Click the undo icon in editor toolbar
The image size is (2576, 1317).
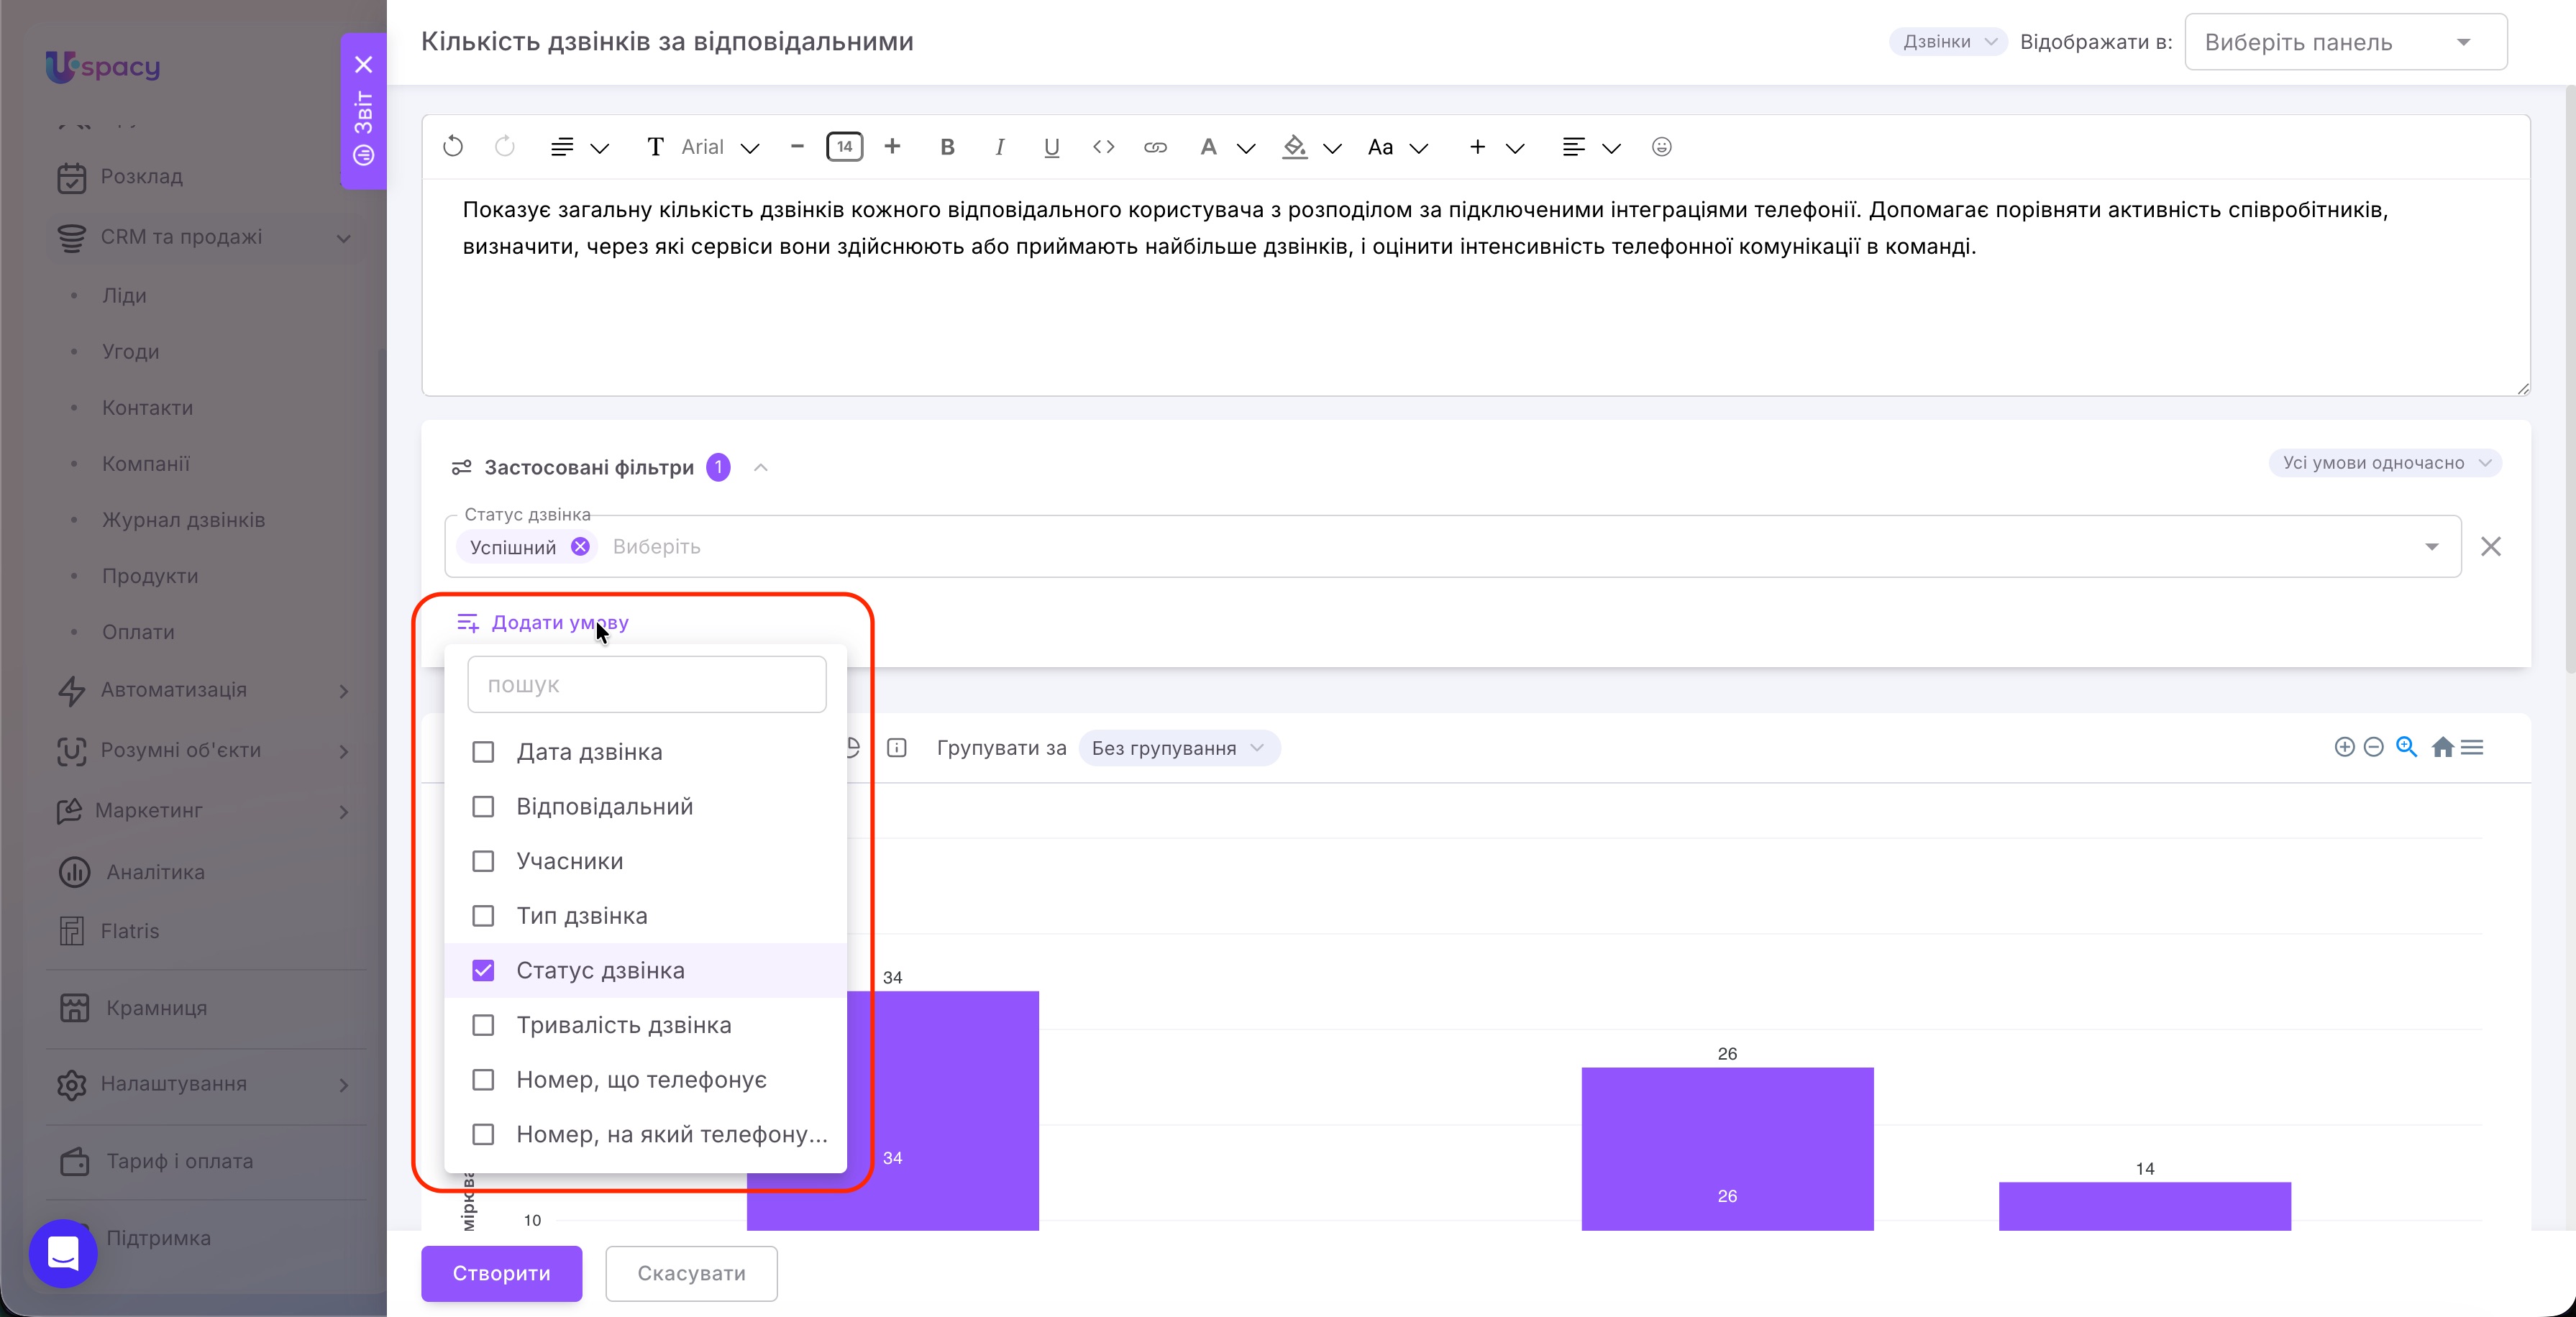(453, 147)
